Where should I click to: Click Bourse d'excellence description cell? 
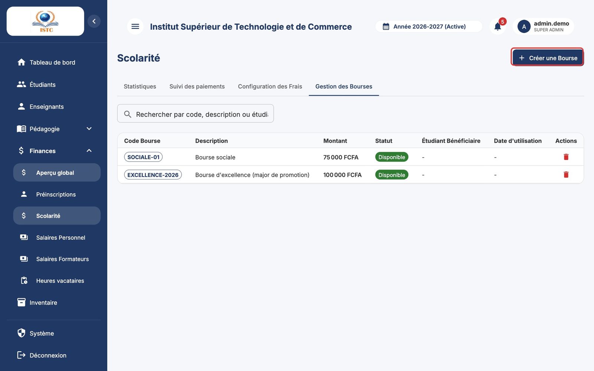coord(252,175)
